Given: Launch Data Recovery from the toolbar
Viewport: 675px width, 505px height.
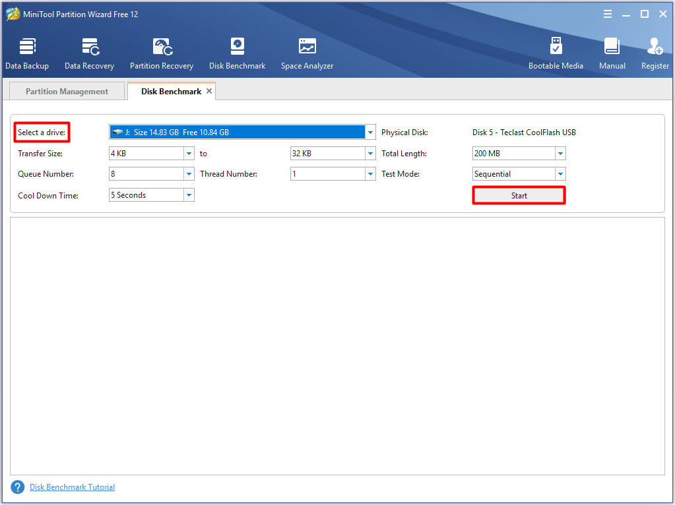Looking at the screenshot, I should click(90, 54).
